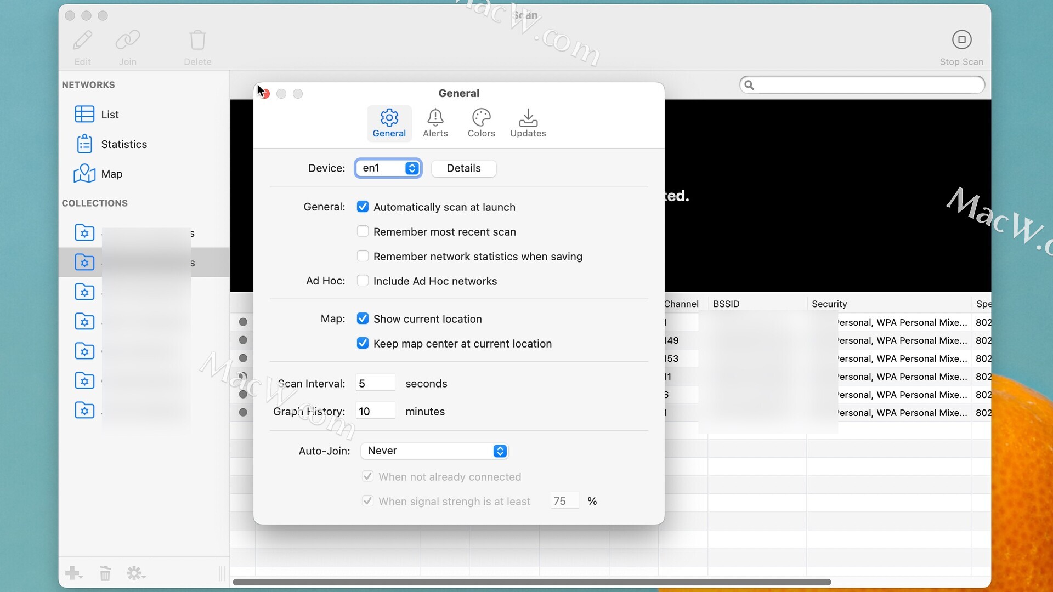Click the trash icon at sidebar bottom

click(x=105, y=573)
